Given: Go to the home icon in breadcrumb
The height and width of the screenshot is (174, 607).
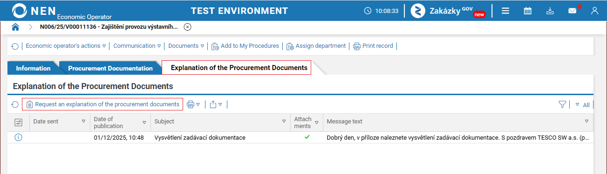Looking at the screenshot, I should pos(15,27).
